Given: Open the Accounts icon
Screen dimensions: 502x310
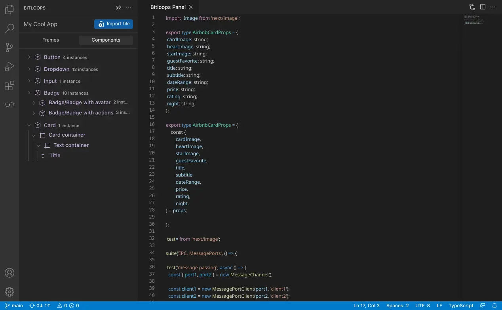Looking at the screenshot, I should [x=10, y=273].
